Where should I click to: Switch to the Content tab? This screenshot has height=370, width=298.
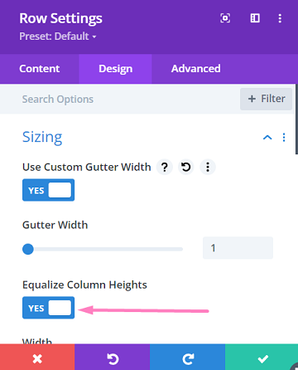(40, 69)
